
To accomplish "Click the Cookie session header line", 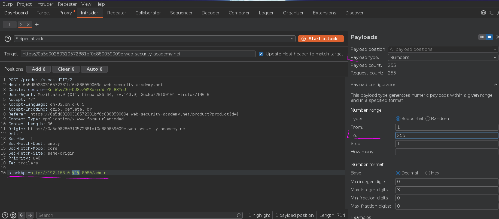I will tap(67, 90).
